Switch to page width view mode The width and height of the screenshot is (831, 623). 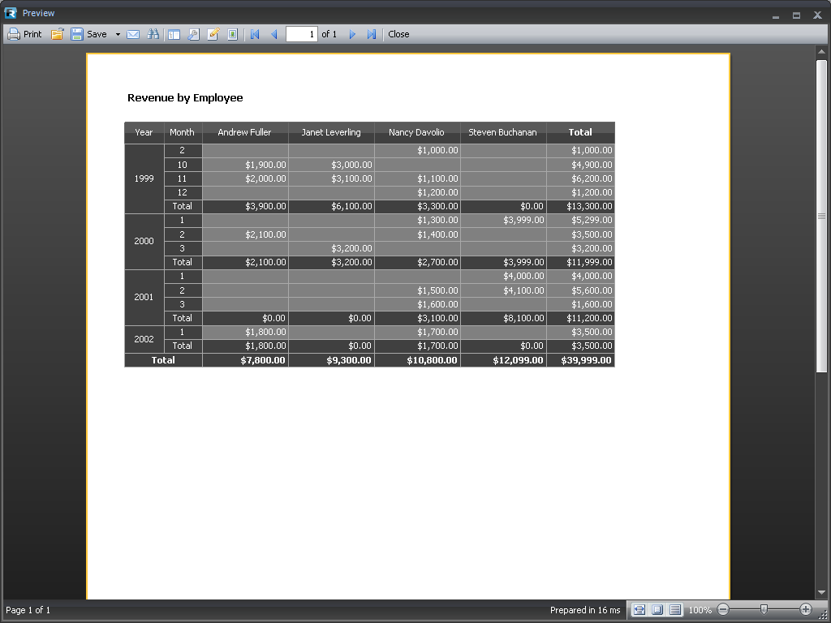click(639, 609)
